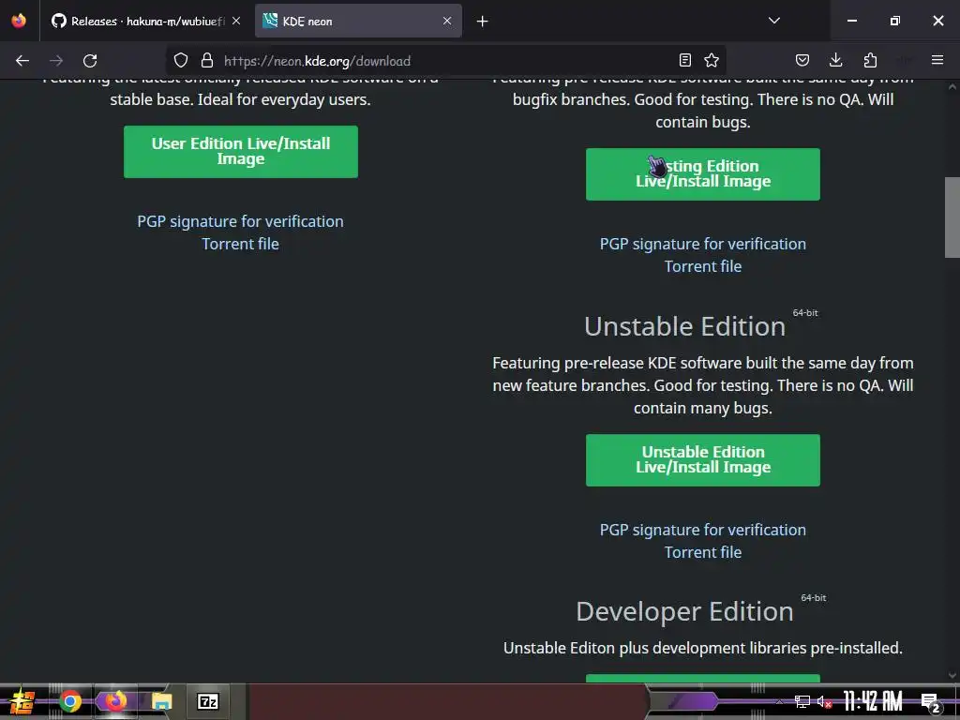This screenshot has width=960, height=720.
Task: Open PGP signature link under Testing Edition
Action: pos(703,244)
